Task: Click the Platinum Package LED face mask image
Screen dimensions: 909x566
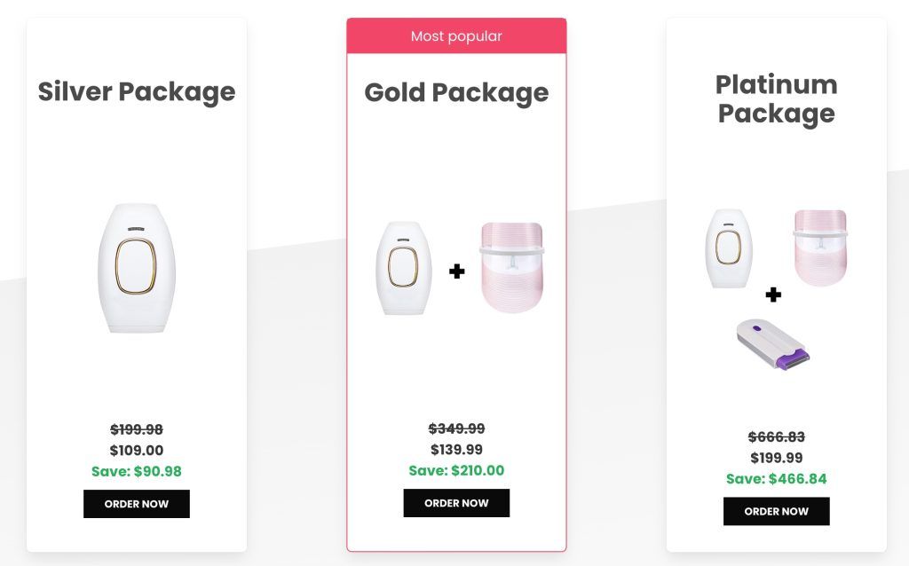Action: (x=819, y=248)
